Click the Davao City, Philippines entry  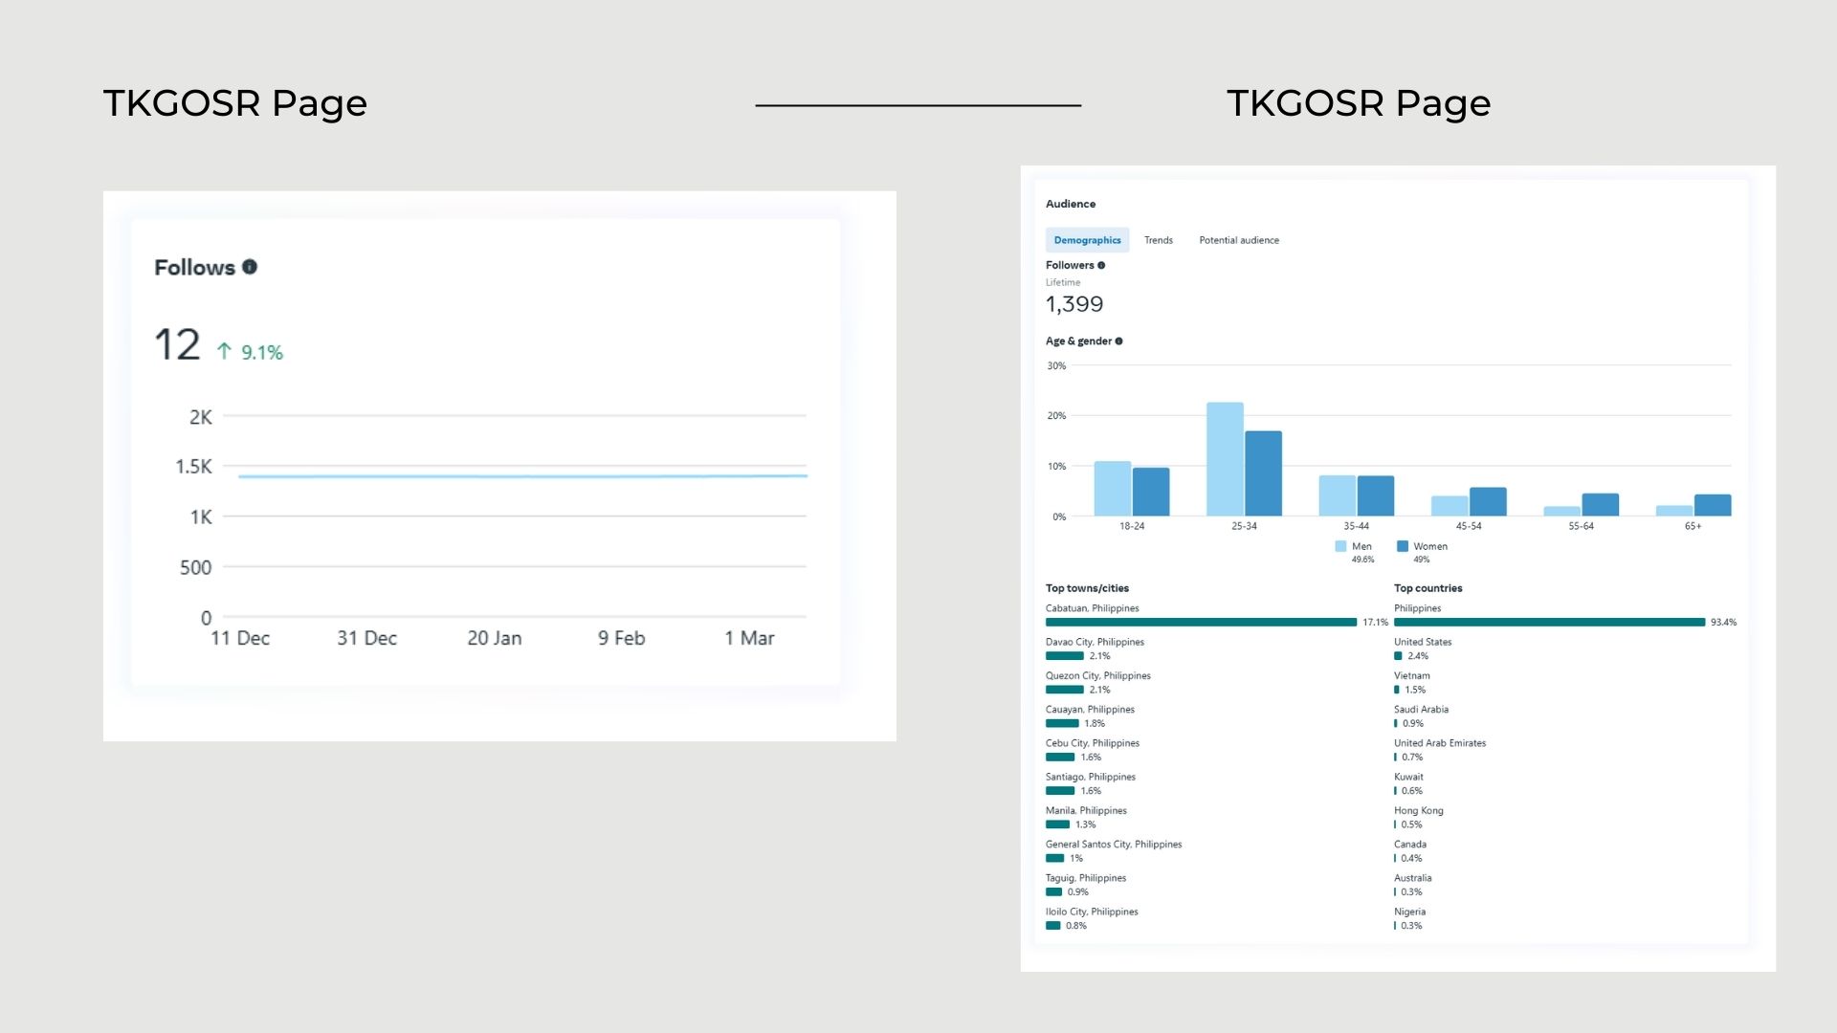1095,642
